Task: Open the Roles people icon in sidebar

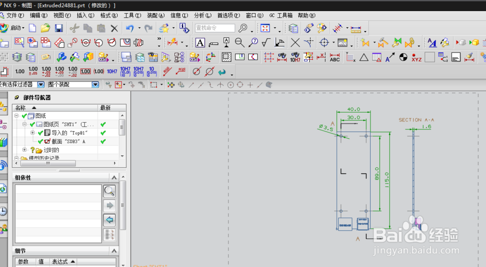Action: (x=3, y=230)
